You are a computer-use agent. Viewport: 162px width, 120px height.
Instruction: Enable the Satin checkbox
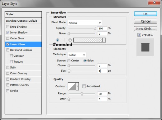tap(8, 67)
